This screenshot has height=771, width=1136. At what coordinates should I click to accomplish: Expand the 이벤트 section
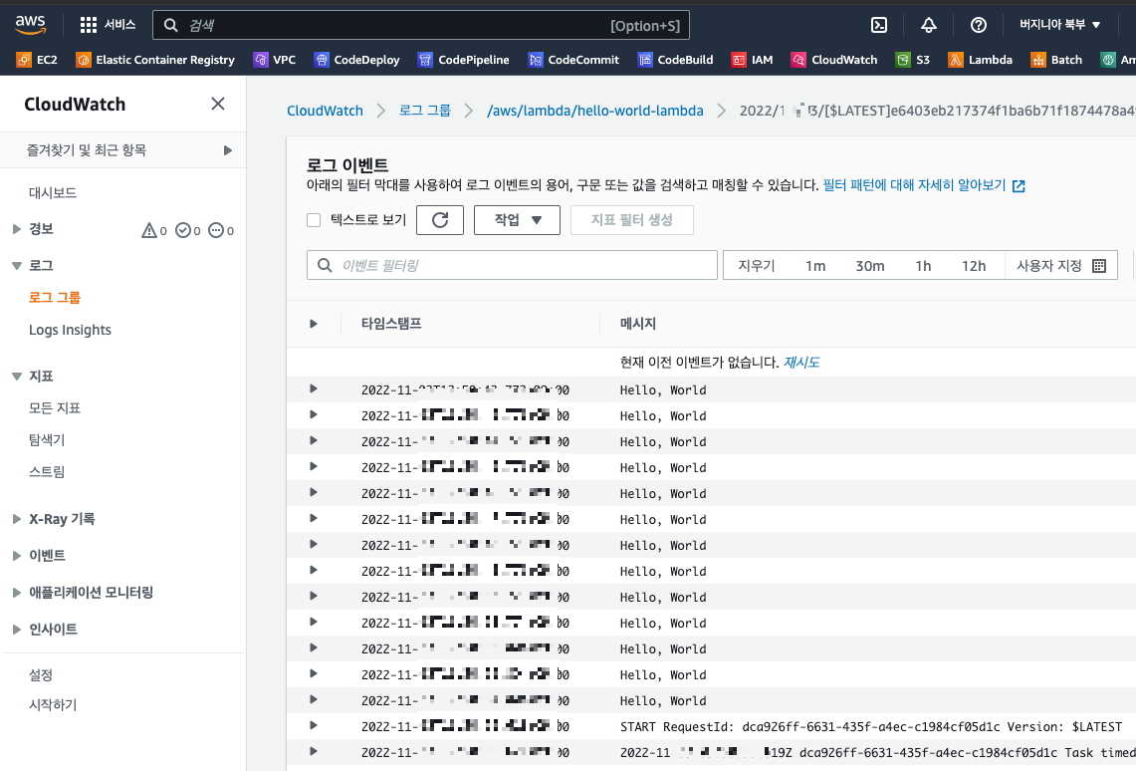pyautogui.click(x=17, y=556)
